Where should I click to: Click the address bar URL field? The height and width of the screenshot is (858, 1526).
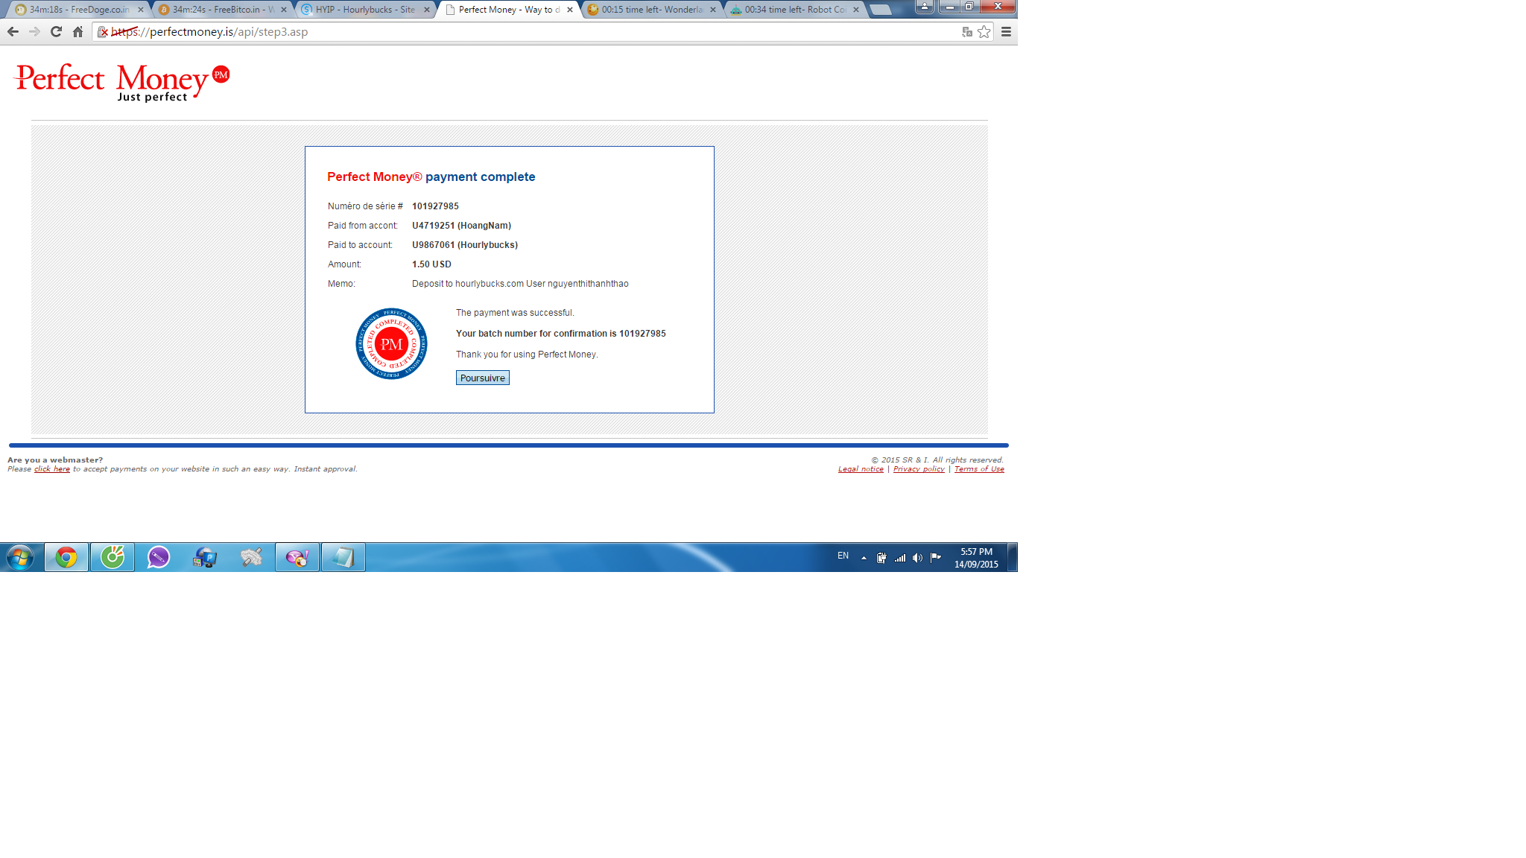pos(522,31)
